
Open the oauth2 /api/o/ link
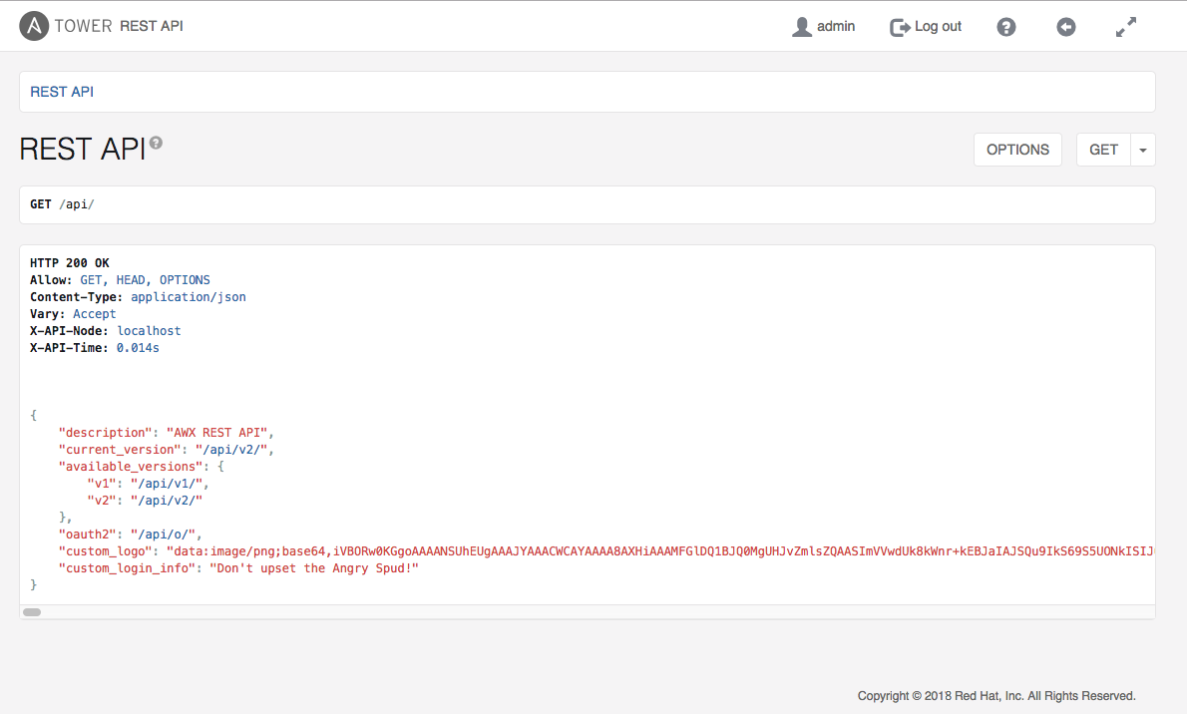tap(167, 535)
